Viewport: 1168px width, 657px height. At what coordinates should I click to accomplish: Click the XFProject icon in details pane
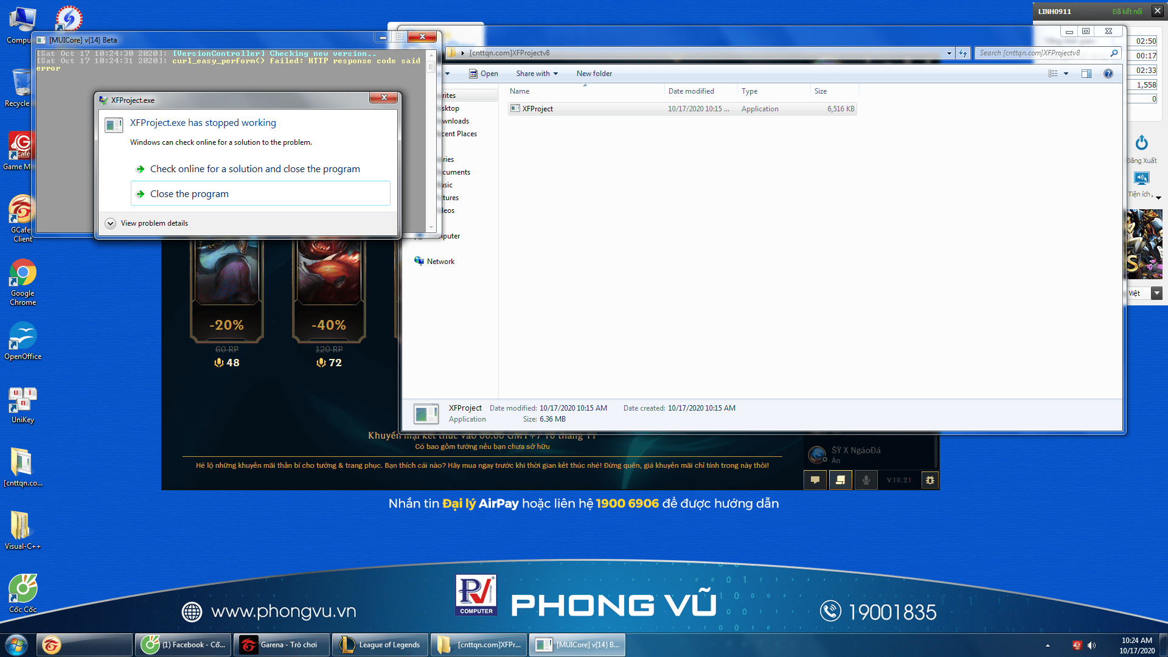tap(426, 414)
